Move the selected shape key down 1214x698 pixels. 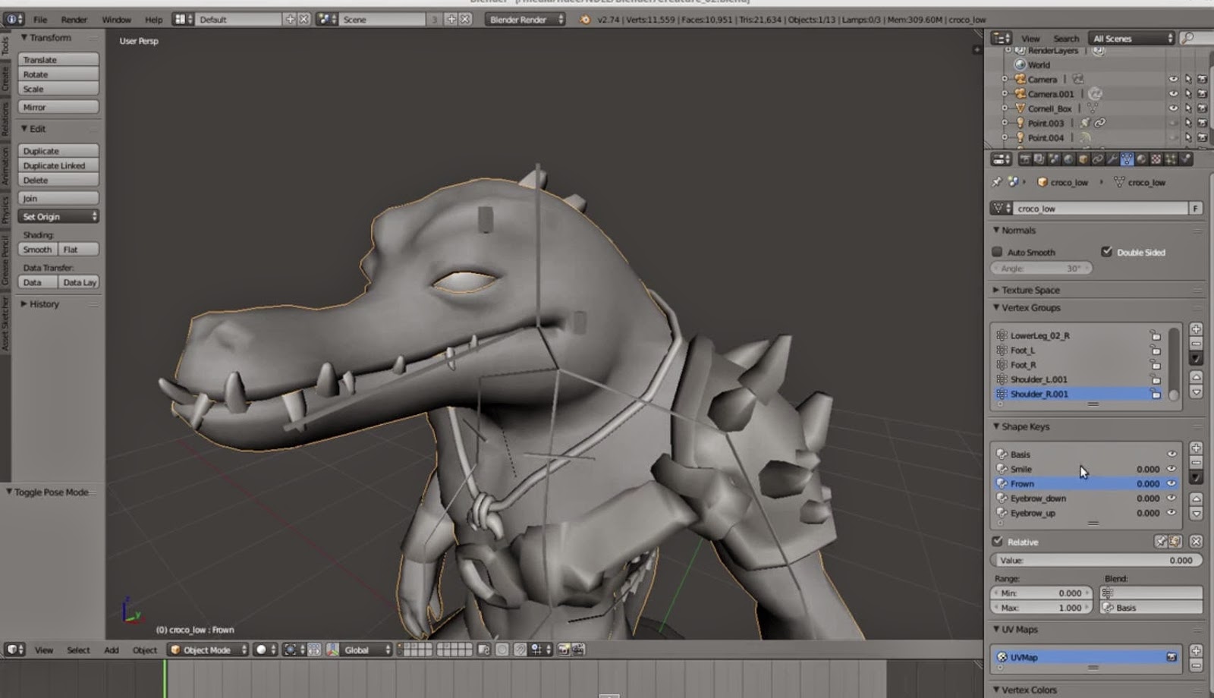[1196, 513]
